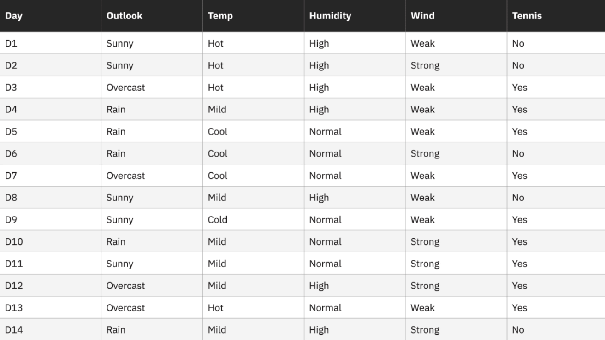The image size is (605, 340).
Task: Click the Day column header
Action: click(x=50, y=16)
